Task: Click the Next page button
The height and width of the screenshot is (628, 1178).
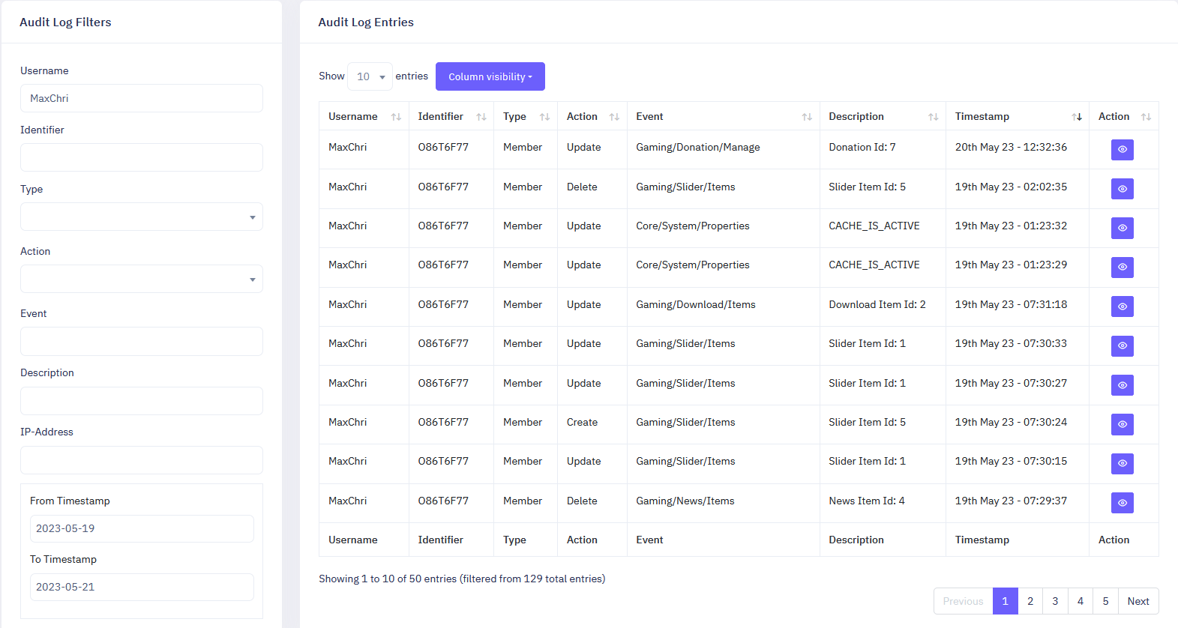Action: 1138,601
